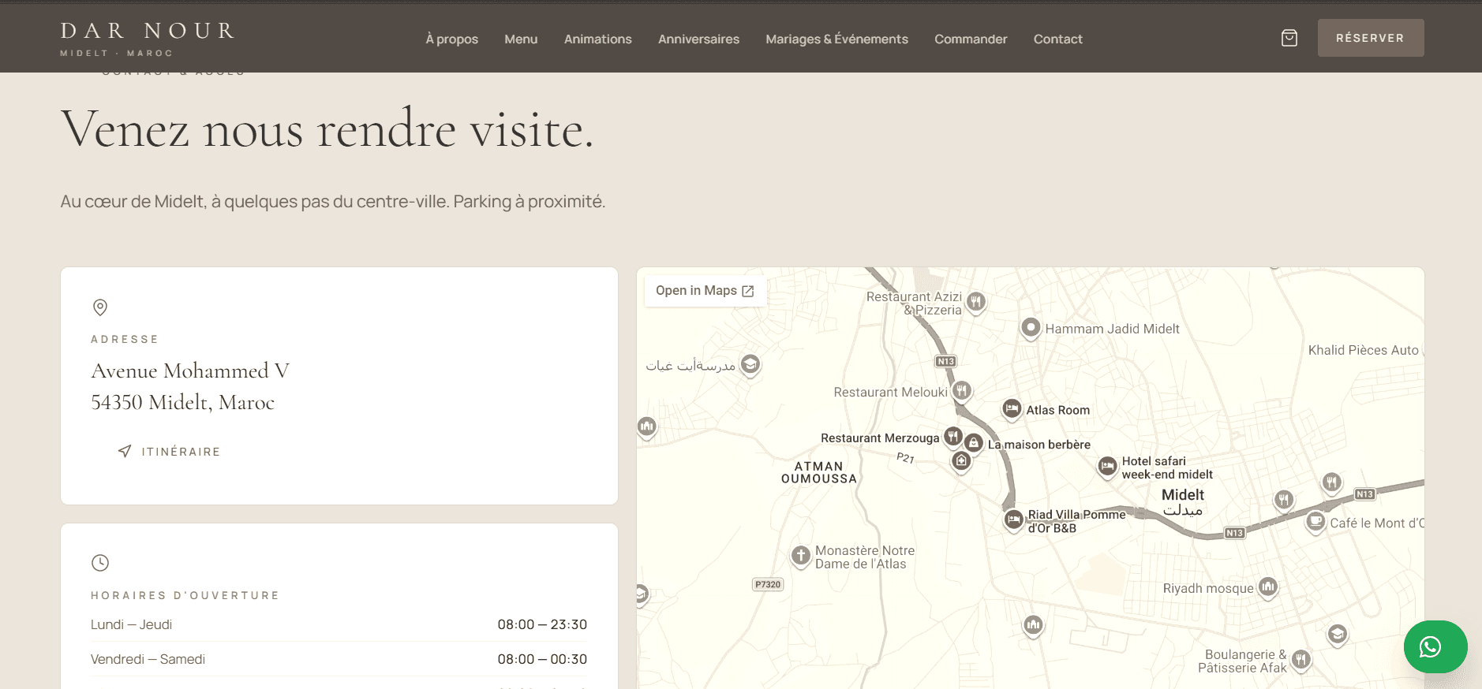Click the school marker beside the Arabic label
Screen dimensions: 1482x689
tap(750, 364)
